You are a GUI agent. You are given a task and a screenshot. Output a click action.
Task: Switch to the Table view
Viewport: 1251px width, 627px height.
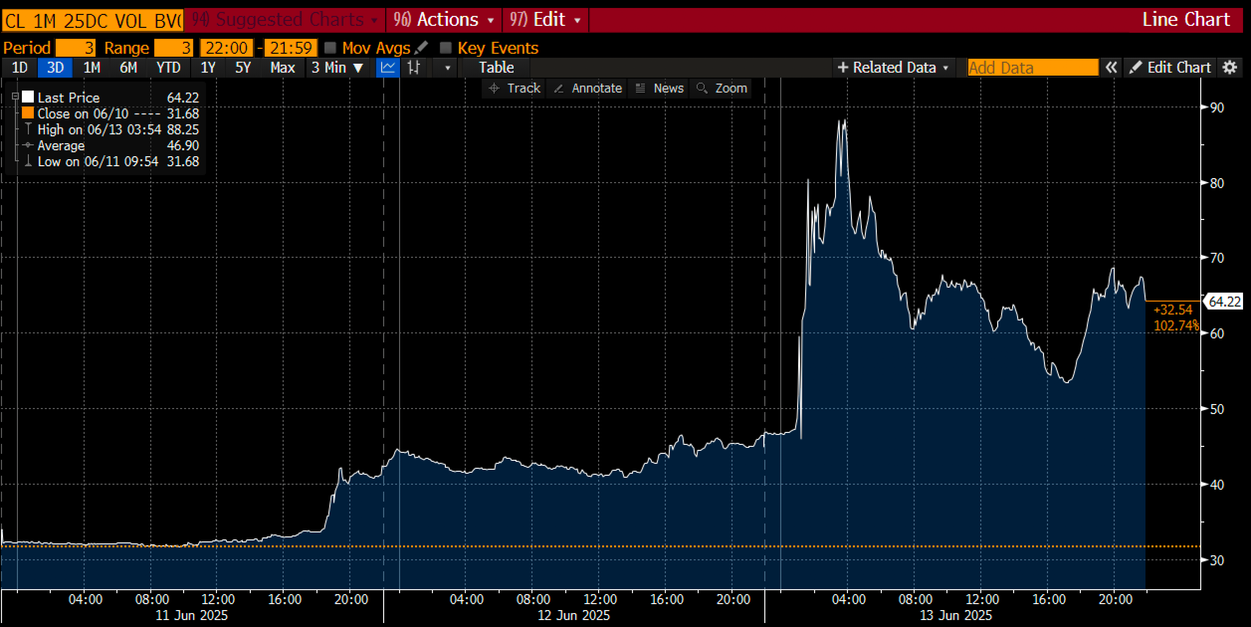click(x=496, y=68)
